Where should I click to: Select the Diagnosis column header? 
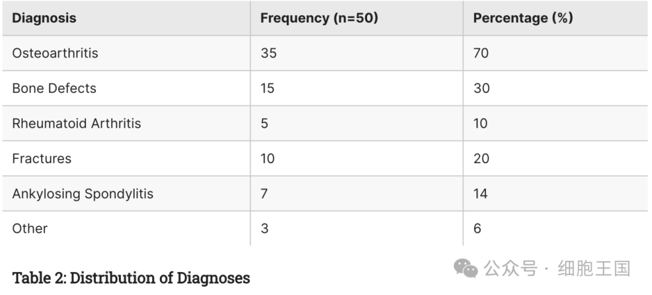[x=44, y=18]
